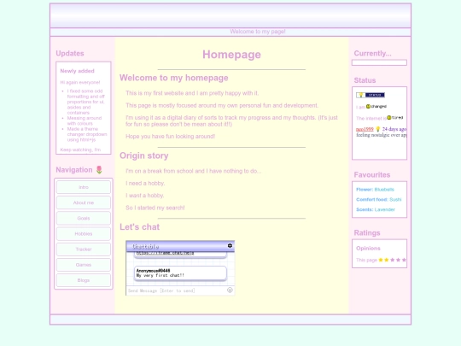The width and height of the screenshot is (461, 346).
Task: Click the "24 days ago" status timestamp
Action: coord(394,129)
